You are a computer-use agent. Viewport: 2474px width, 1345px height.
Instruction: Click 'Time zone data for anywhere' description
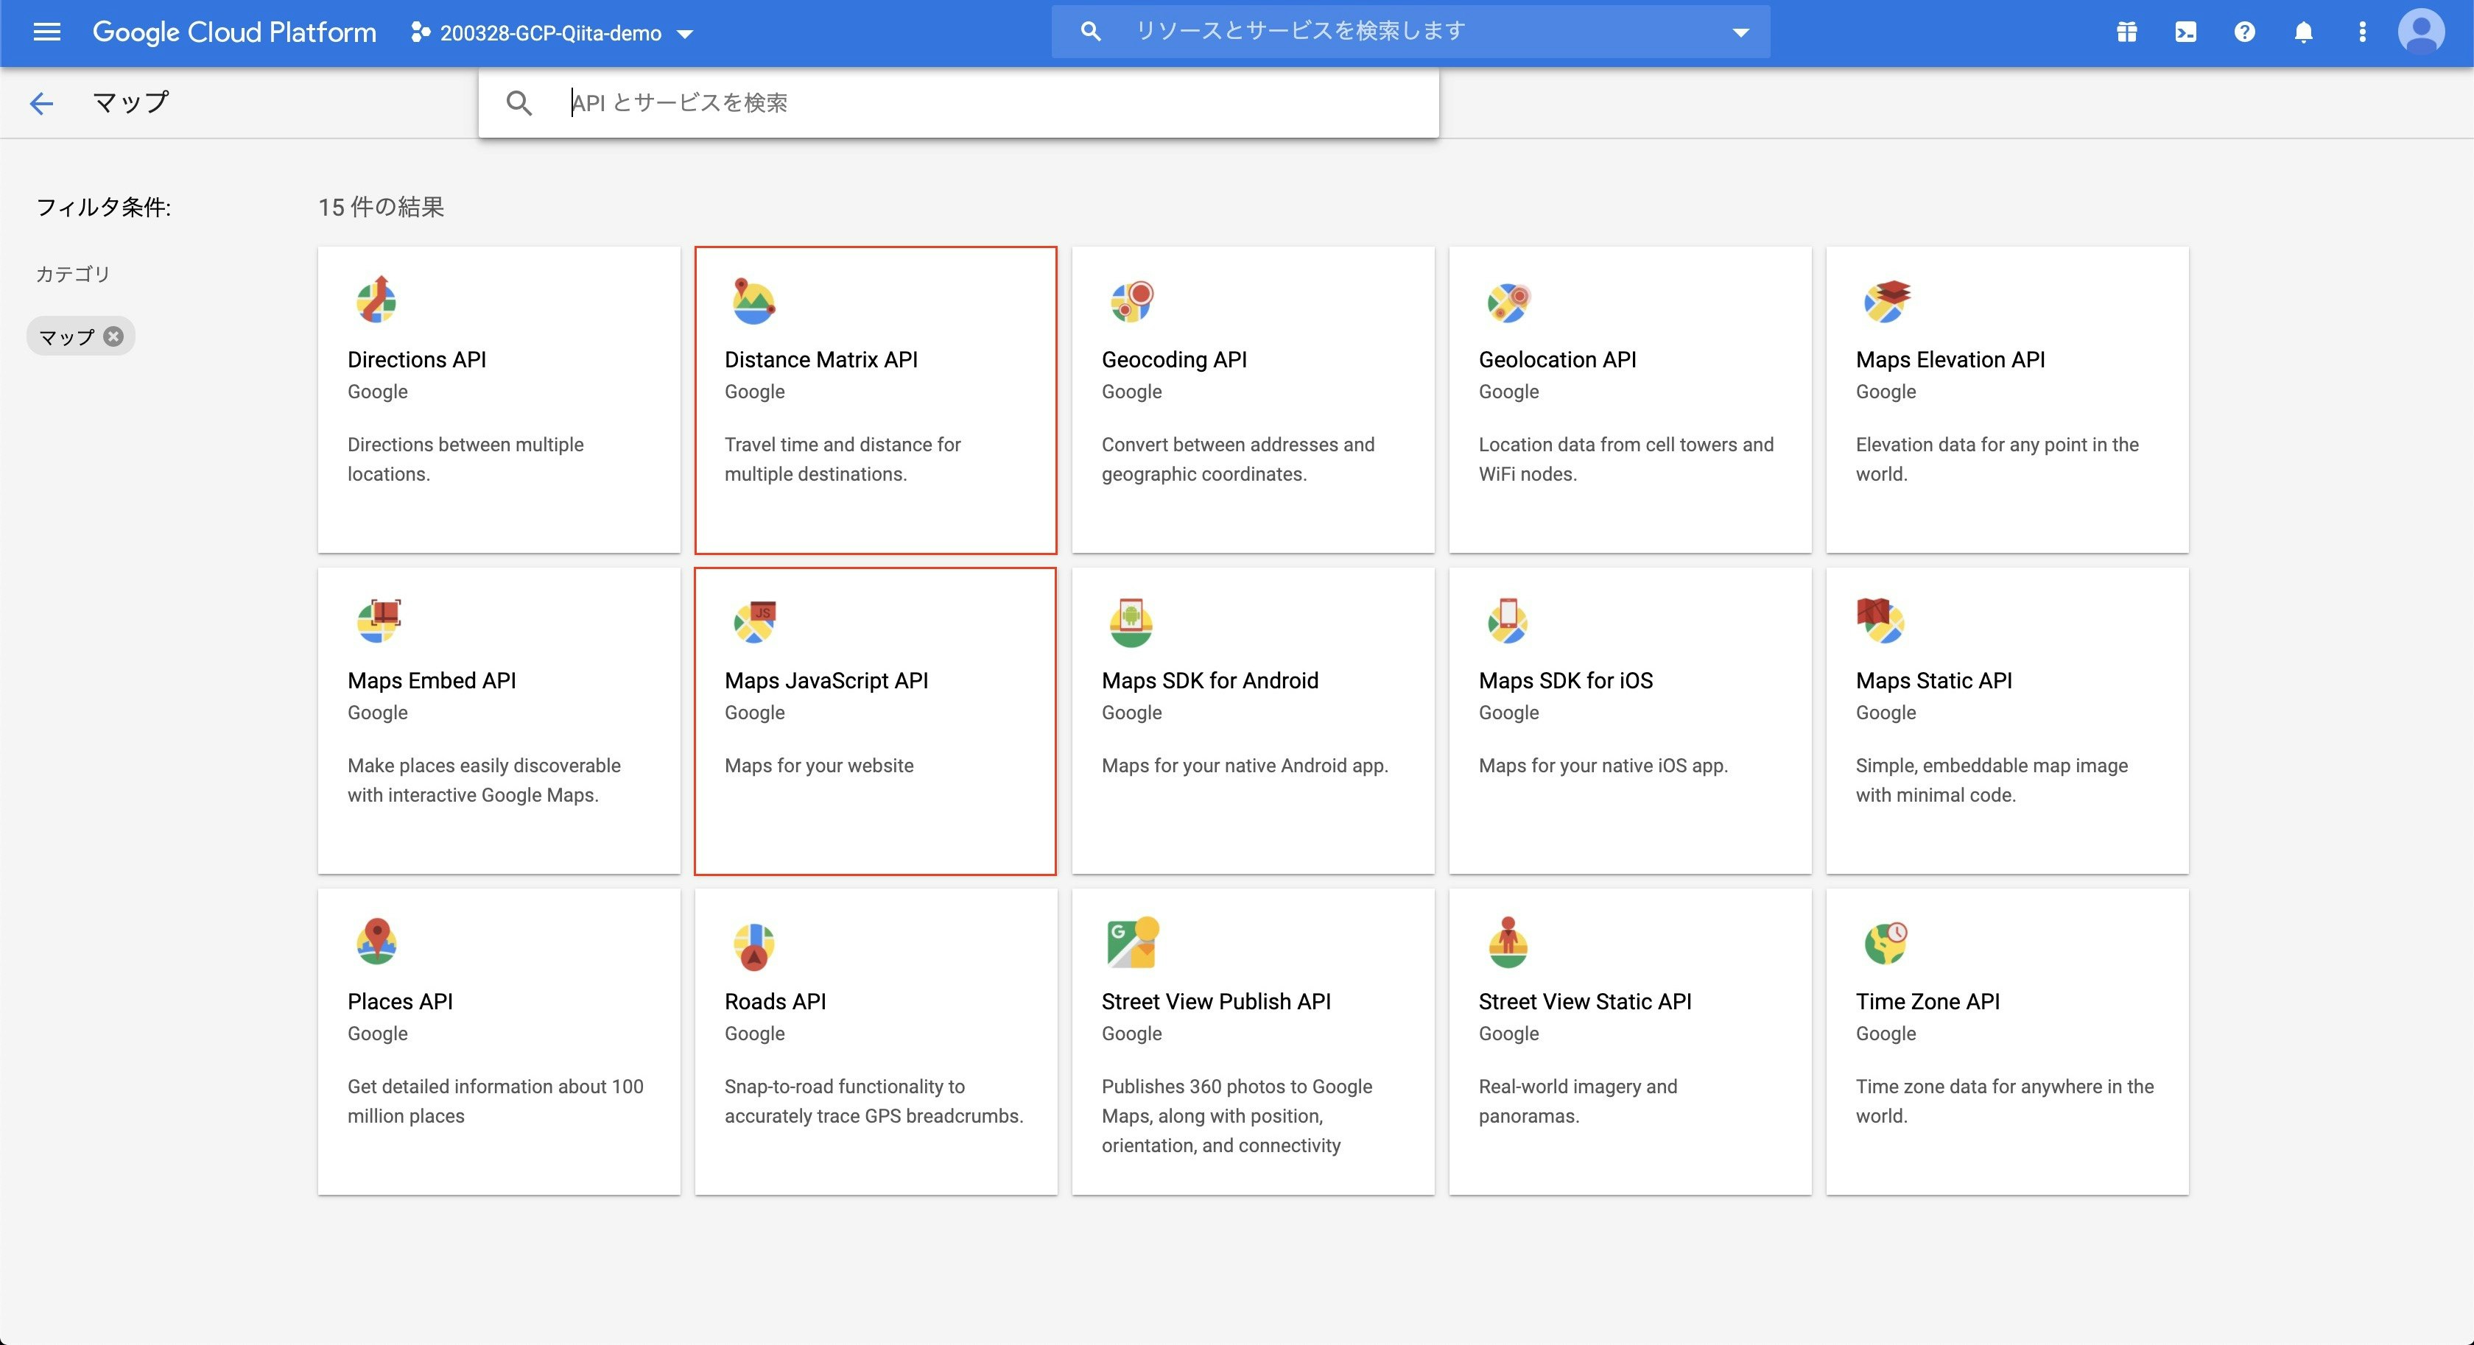point(2004,1101)
